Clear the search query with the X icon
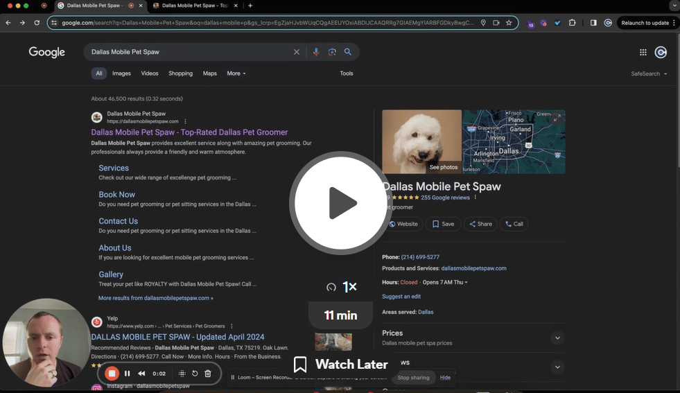 pyautogui.click(x=297, y=51)
